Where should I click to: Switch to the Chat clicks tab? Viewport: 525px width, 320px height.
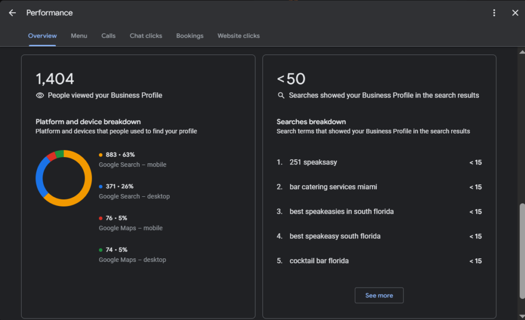click(146, 35)
